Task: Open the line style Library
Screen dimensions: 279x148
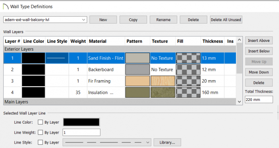Action: 167,142
